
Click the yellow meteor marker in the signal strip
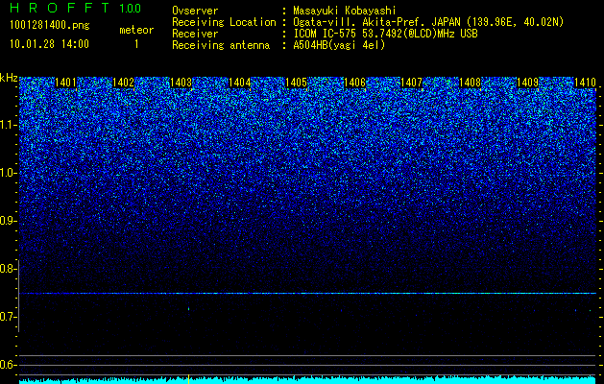click(189, 378)
